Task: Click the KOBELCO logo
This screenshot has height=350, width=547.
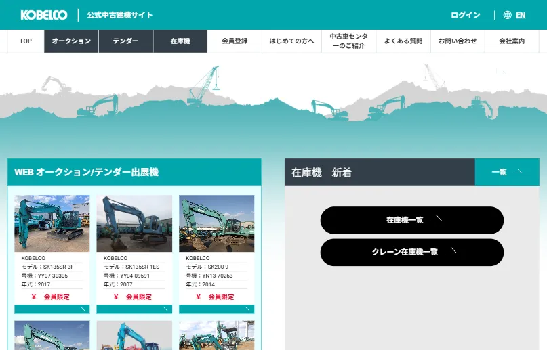Action: pos(44,15)
